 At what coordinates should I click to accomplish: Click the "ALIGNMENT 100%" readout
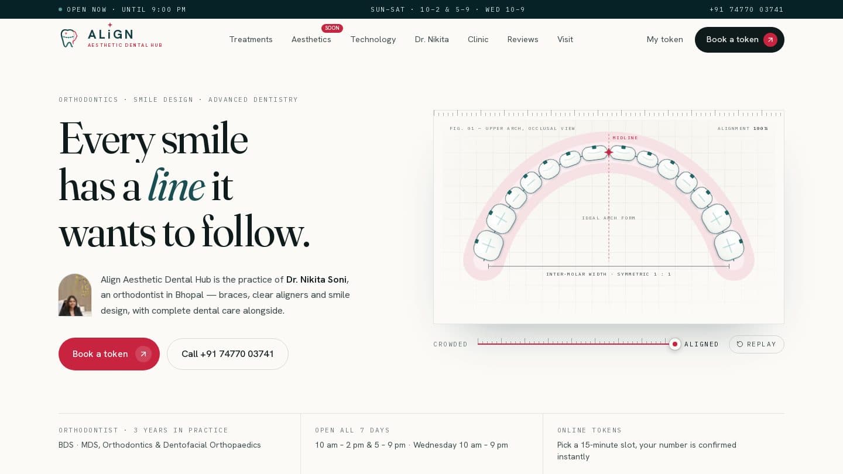[743, 128]
